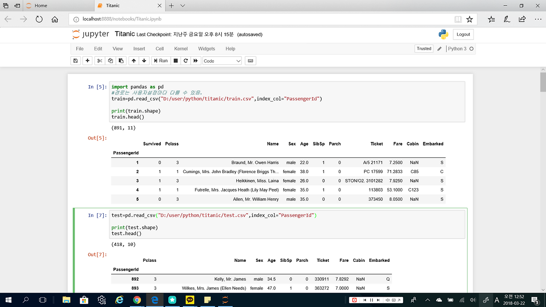Click the Trusted notebook button
546x307 pixels.
point(424,49)
